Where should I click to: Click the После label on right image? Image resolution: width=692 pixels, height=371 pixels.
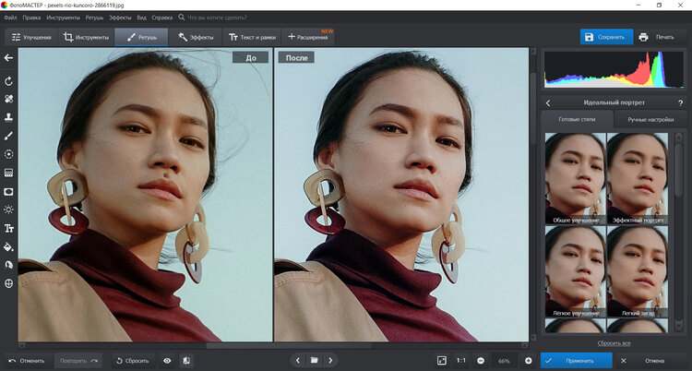point(296,58)
